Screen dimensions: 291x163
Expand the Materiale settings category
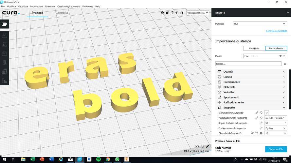pyautogui.click(x=251, y=87)
